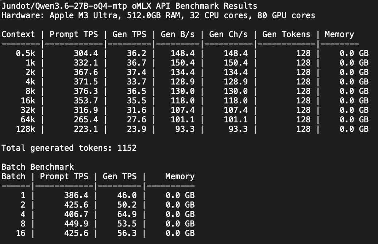Click 'Total generated tokens: 1152' line
This screenshot has width=378, height=244.
coord(69,148)
